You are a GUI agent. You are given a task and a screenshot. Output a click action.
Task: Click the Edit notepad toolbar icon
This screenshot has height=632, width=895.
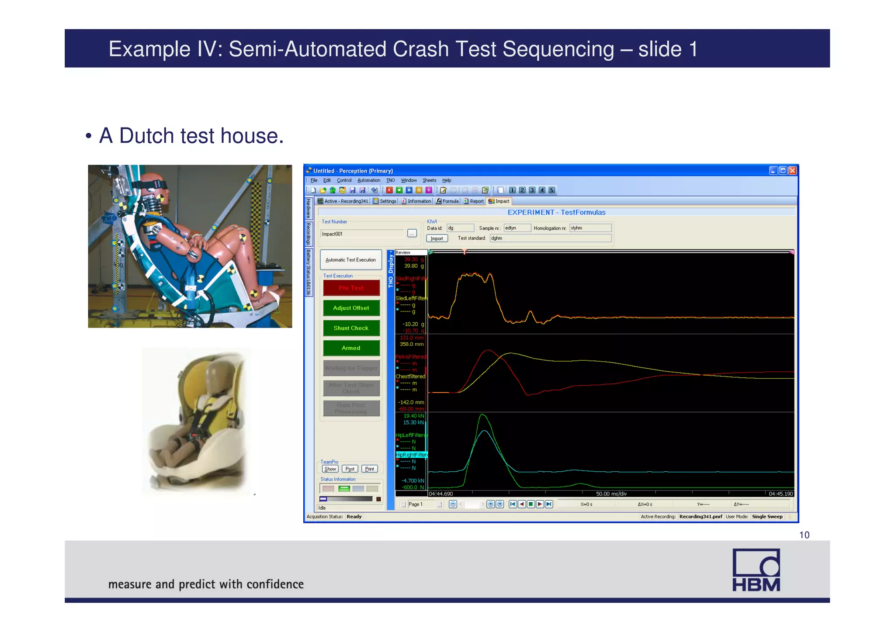(x=444, y=190)
